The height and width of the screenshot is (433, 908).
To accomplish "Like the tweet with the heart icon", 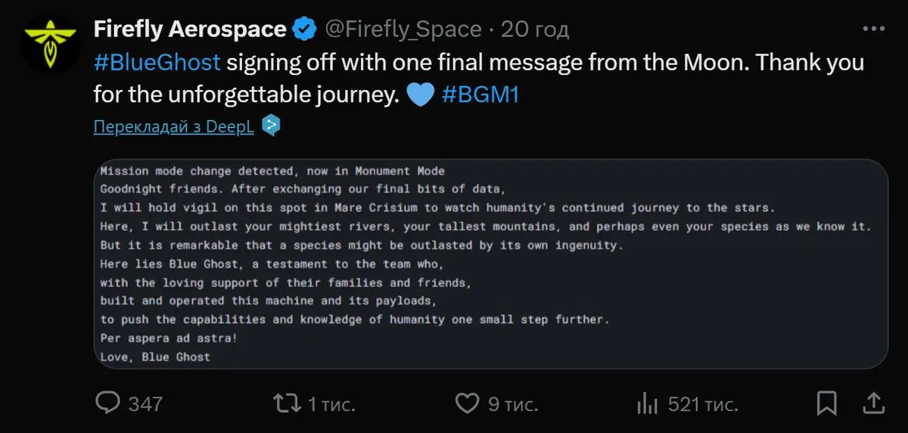I will tap(468, 404).
